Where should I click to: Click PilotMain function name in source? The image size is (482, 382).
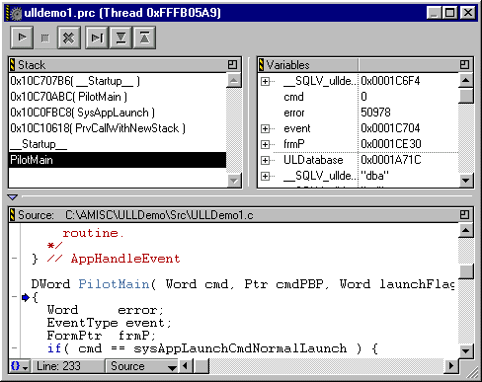[x=114, y=284]
